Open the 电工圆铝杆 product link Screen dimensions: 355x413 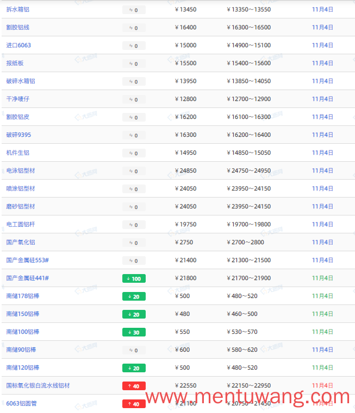(x=21, y=225)
